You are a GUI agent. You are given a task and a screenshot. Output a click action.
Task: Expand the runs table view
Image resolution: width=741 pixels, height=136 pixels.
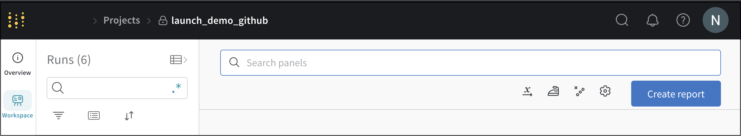[x=178, y=60]
